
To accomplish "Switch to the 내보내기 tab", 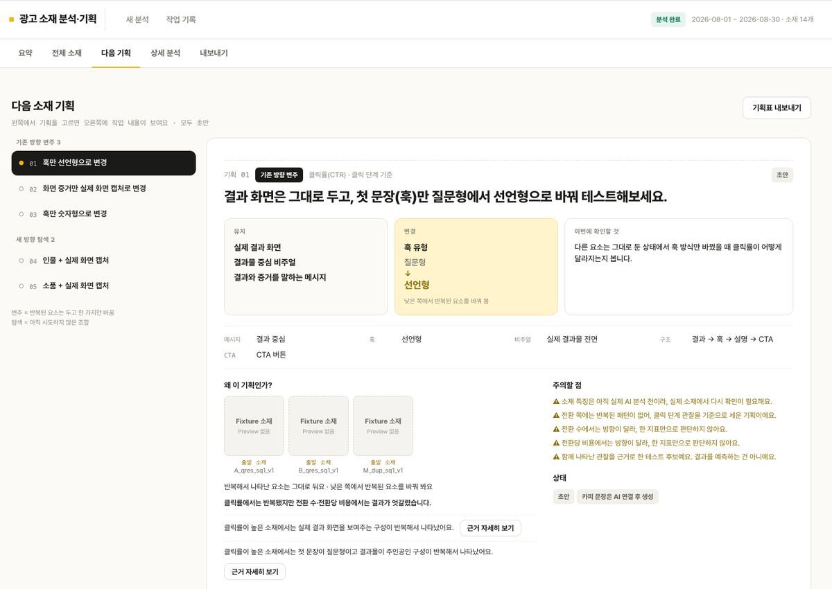I will click(214, 53).
